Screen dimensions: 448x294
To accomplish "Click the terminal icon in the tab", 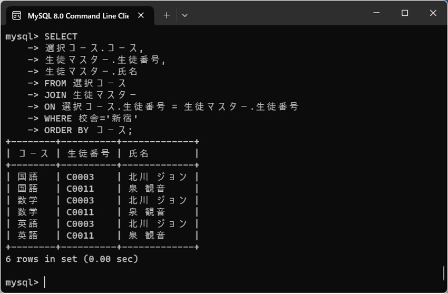I will pos(16,16).
